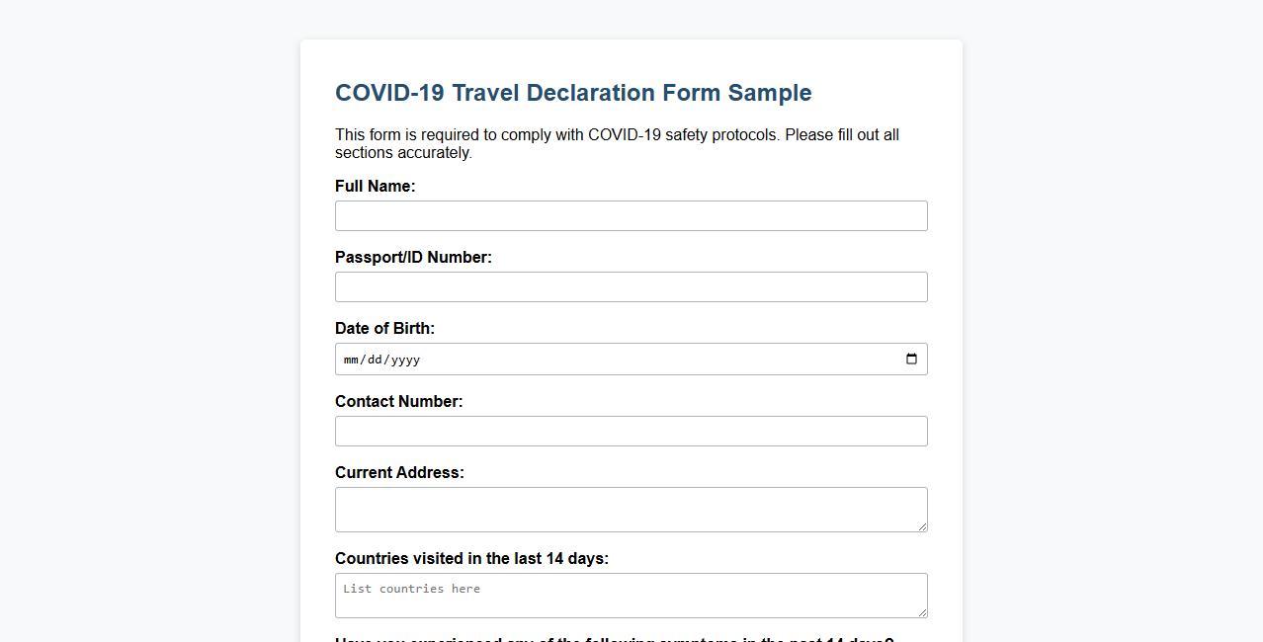Click the 'Date of Birth:' label
Image resolution: width=1263 pixels, height=642 pixels.
385,328
